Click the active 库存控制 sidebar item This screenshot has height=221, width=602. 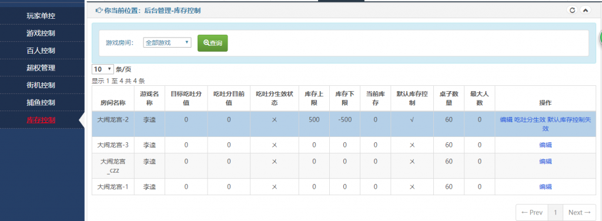click(41, 120)
